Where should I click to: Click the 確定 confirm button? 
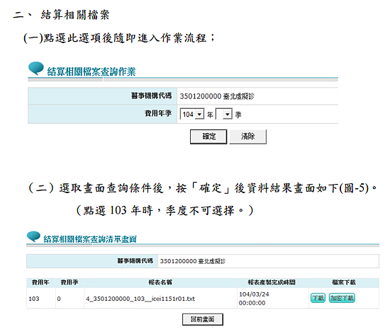coord(208,137)
